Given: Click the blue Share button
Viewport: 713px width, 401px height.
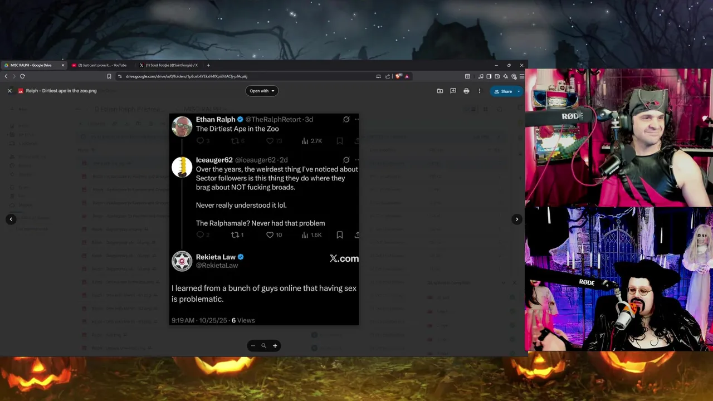Looking at the screenshot, I should tap(503, 91).
